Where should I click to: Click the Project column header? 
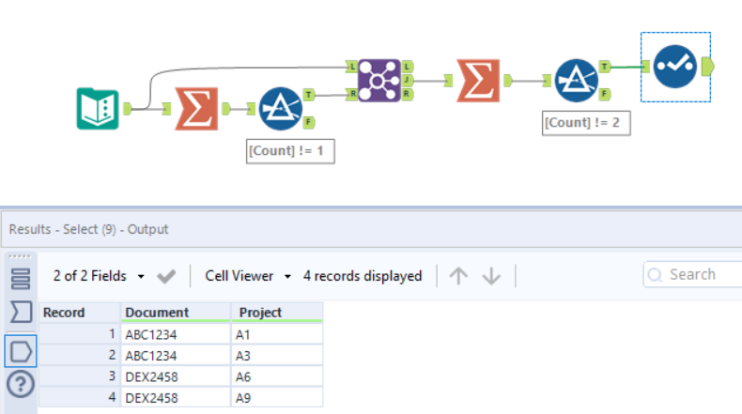pyautogui.click(x=260, y=313)
